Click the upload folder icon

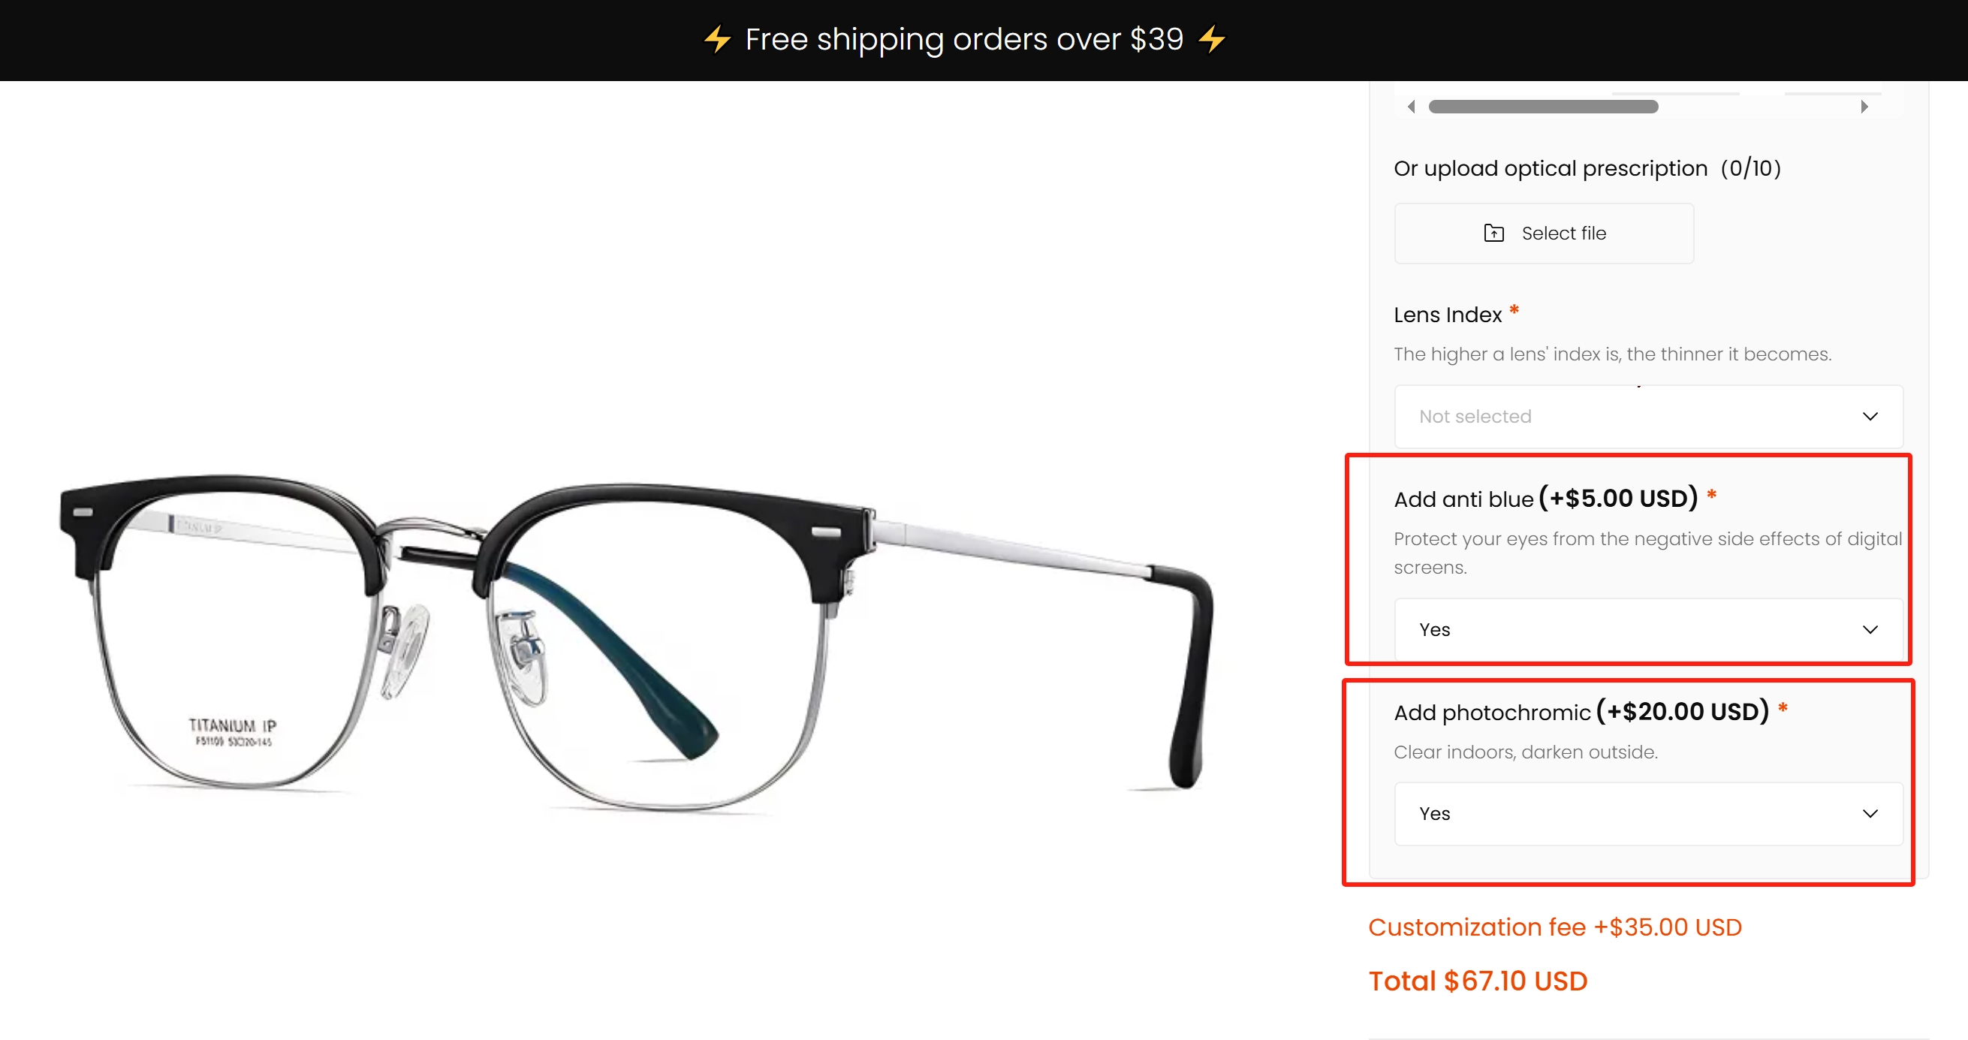click(x=1493, y=233)
